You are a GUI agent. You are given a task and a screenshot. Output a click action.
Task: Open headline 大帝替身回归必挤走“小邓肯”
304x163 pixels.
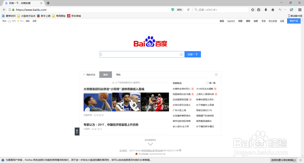tap(114, 89)
